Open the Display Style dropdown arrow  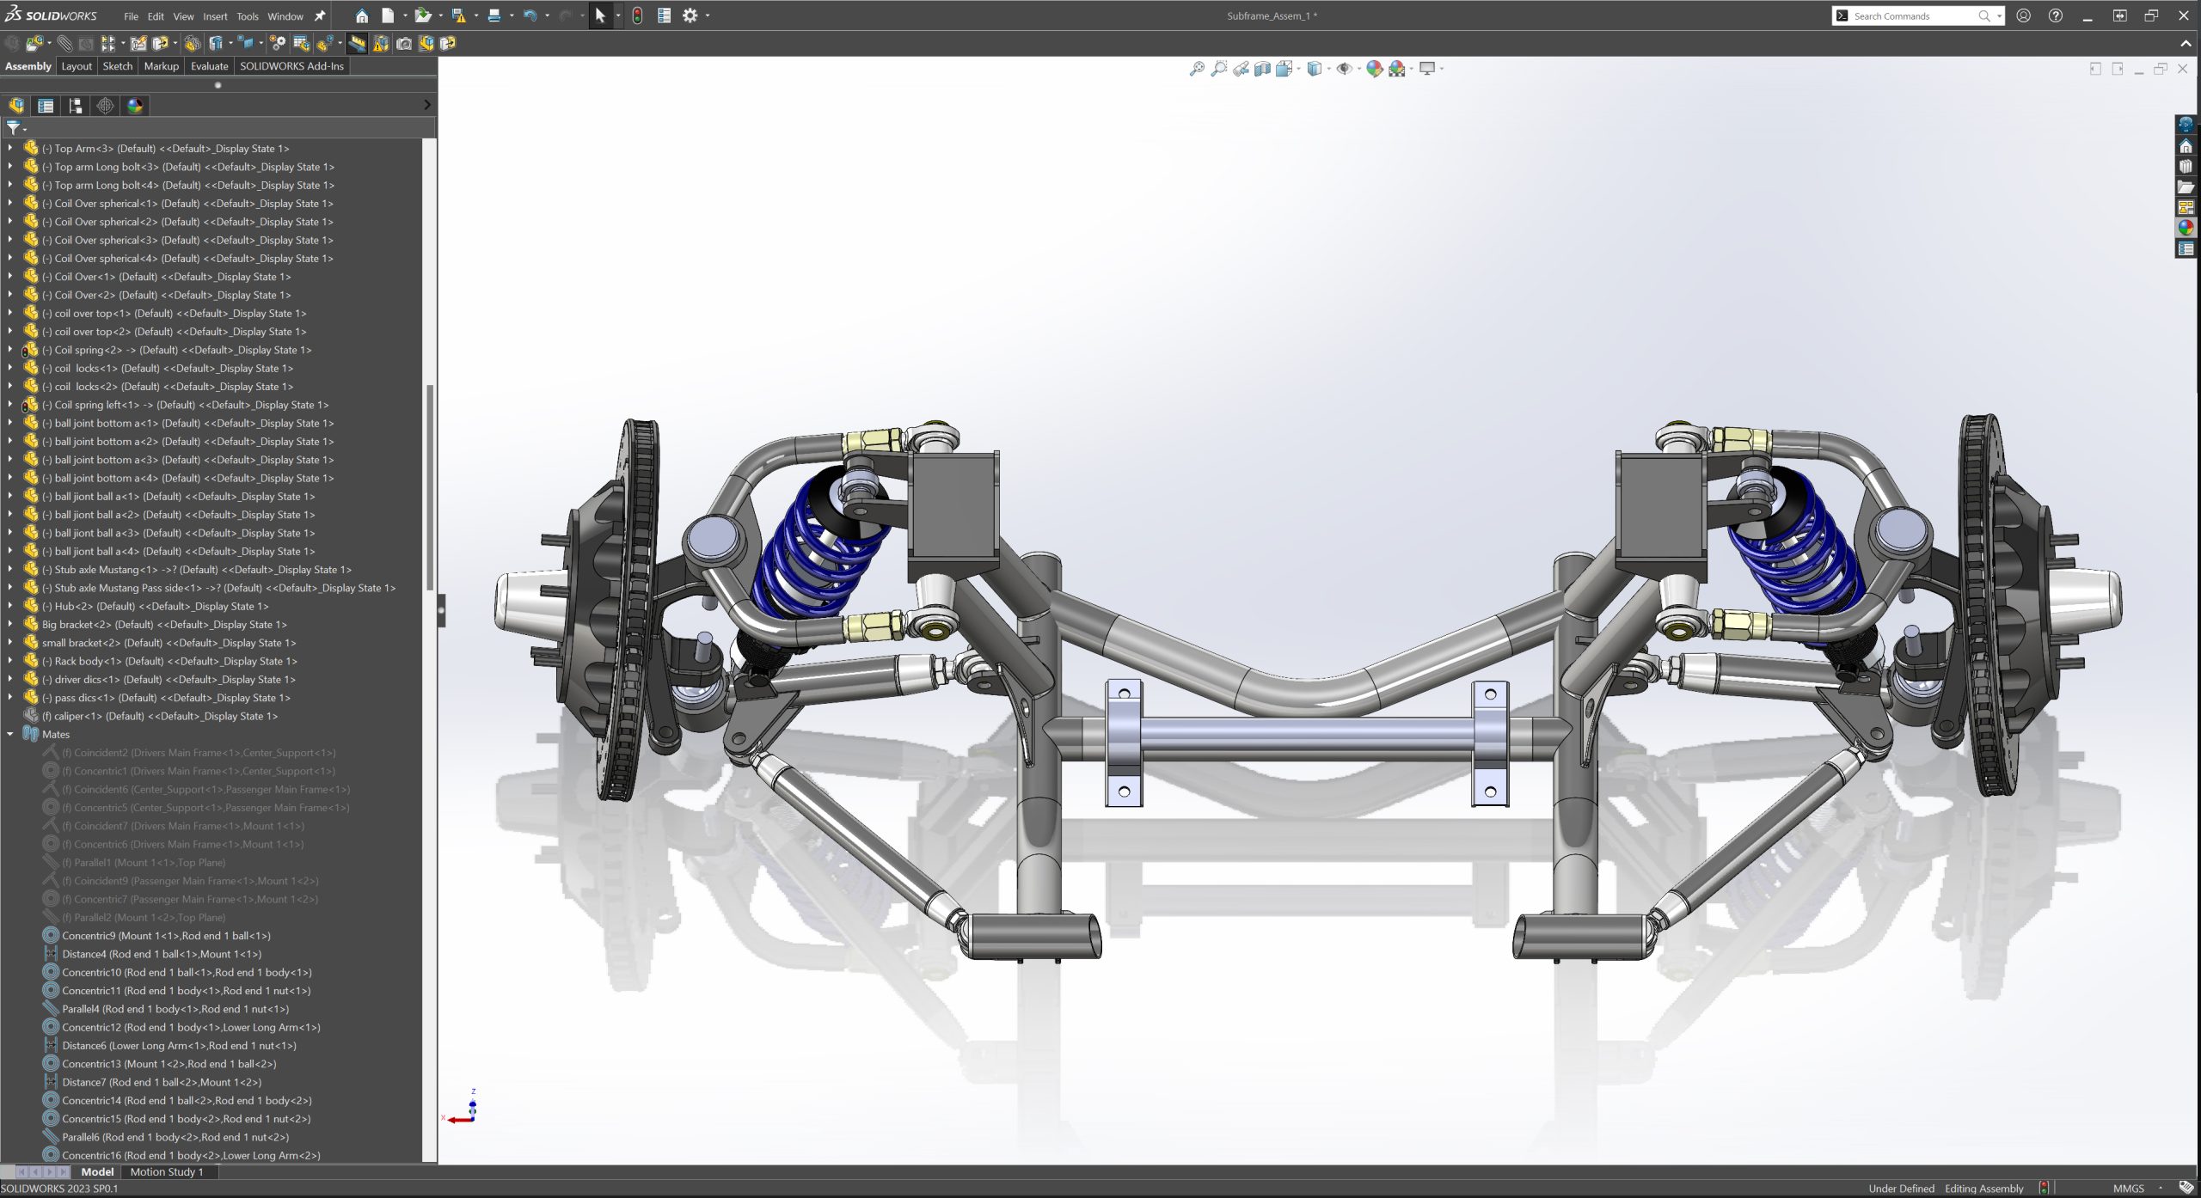(x=1328, y=69)
